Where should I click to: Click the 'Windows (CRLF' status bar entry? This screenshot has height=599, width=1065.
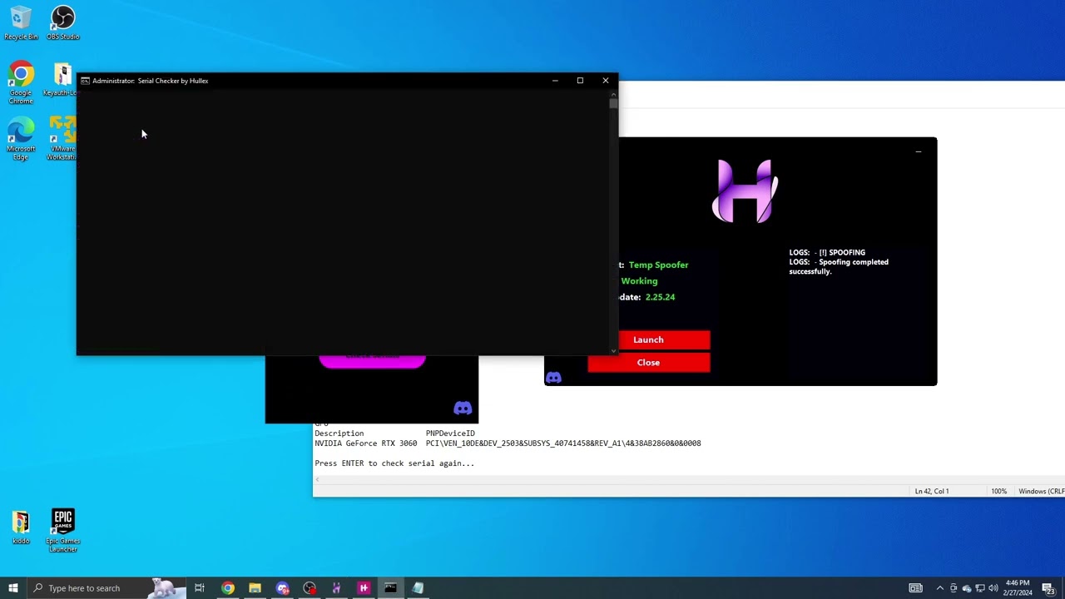click(1041, 491)
